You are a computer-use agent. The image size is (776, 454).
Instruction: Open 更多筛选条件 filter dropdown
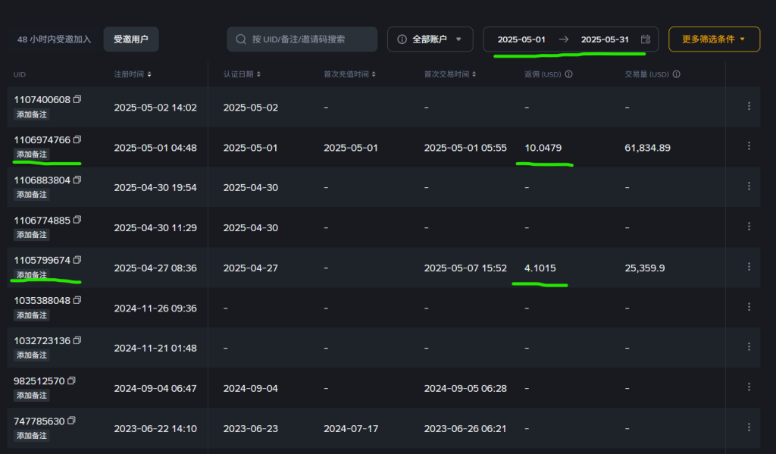tap(714, 39)
